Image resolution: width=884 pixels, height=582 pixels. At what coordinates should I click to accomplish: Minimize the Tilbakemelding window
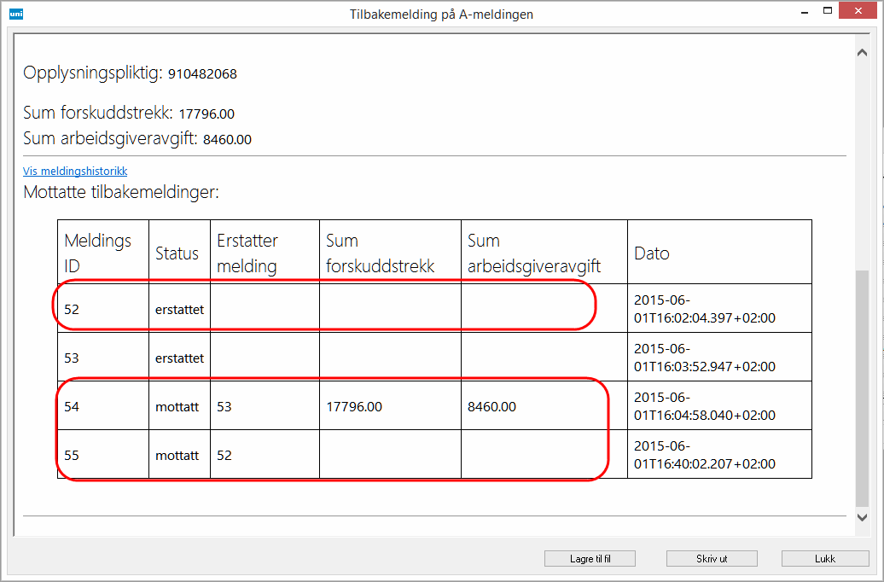click(x=802, y=12)
